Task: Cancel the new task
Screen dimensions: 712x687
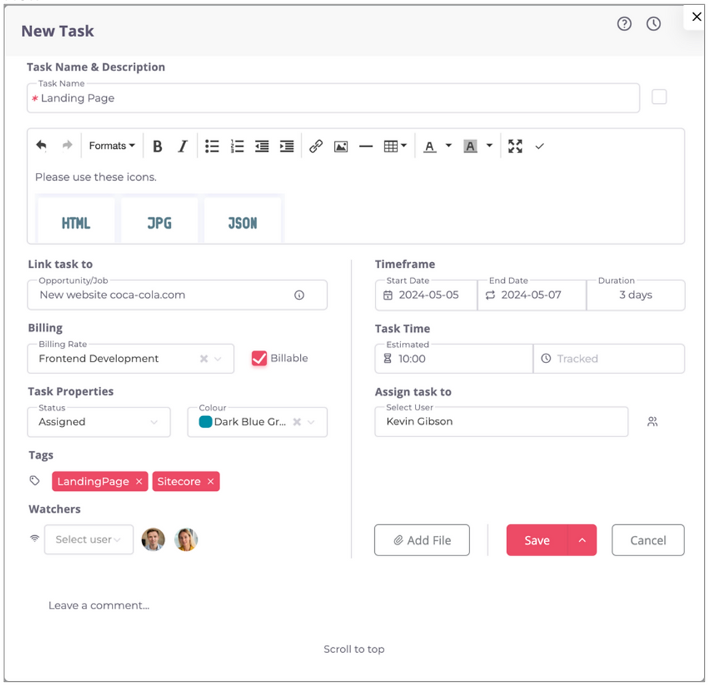Action: (647, 540)
